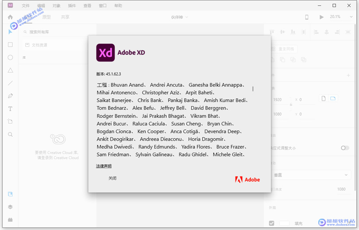The height and width of the screenshot is (230, 359).
Task: Click the width field showing 1920
Action: [281, 100]
